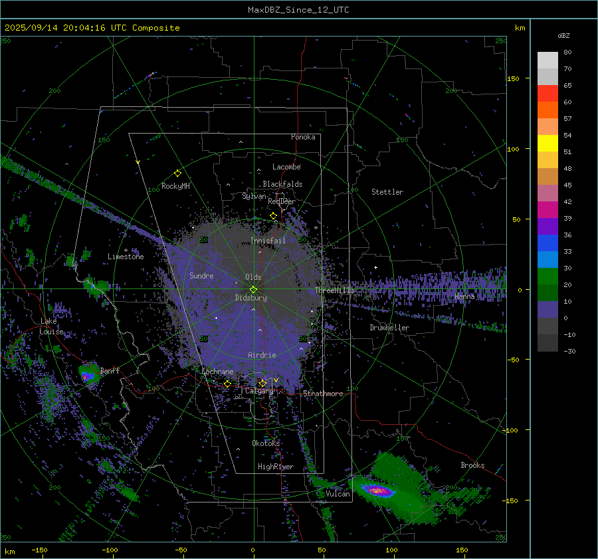Pick the tan 45-48 dBZ legend swatch
Screen dimensions: 598x559
548,177
